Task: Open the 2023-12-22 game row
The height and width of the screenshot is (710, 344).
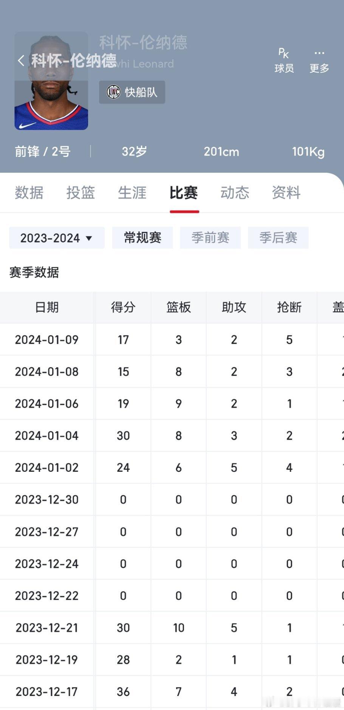Action: pos(172,595)
